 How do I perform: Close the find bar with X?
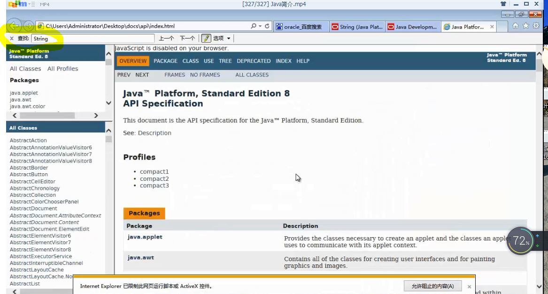(x=12, y=39)
